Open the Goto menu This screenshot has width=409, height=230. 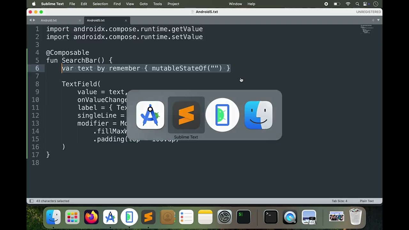[x=143, y=4]
